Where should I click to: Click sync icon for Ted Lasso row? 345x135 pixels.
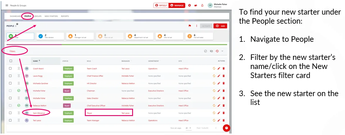click(x=214, y=120)
